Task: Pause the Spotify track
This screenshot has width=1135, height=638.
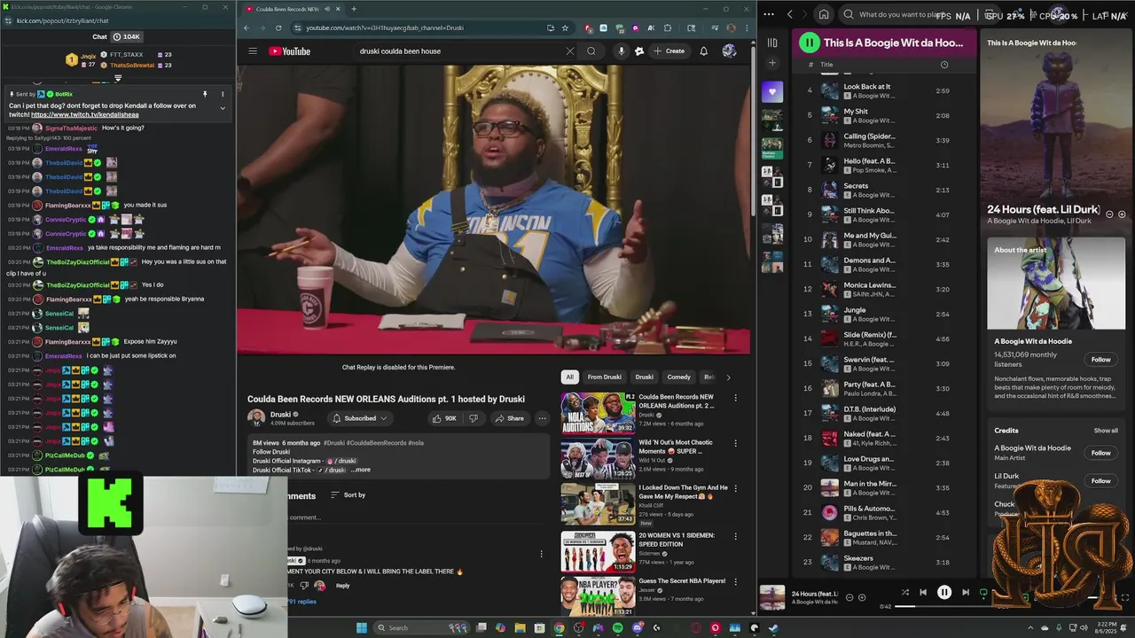Action: (944, 593)
